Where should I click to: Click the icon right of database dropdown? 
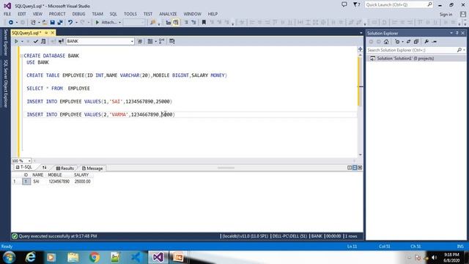[x=140, y=41]
